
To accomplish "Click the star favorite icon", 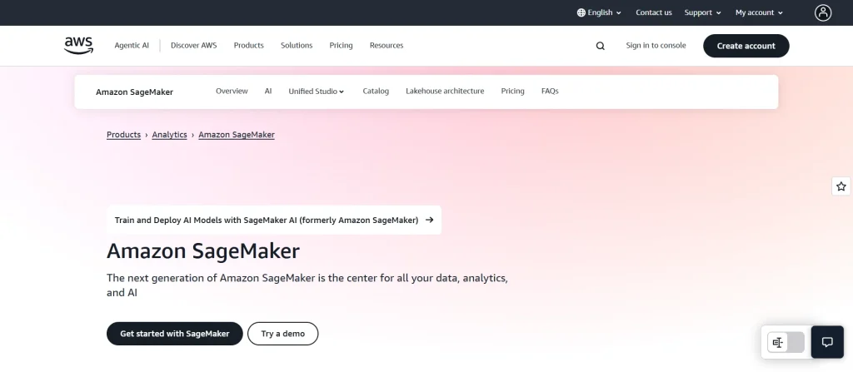I will (841, 186).
